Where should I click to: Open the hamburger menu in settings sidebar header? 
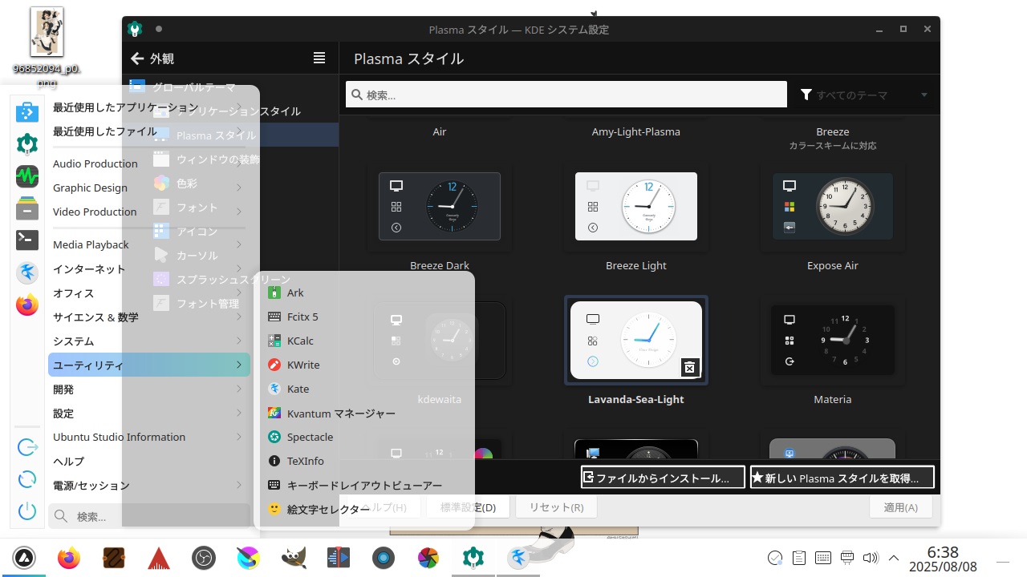[x=319, y=58]
